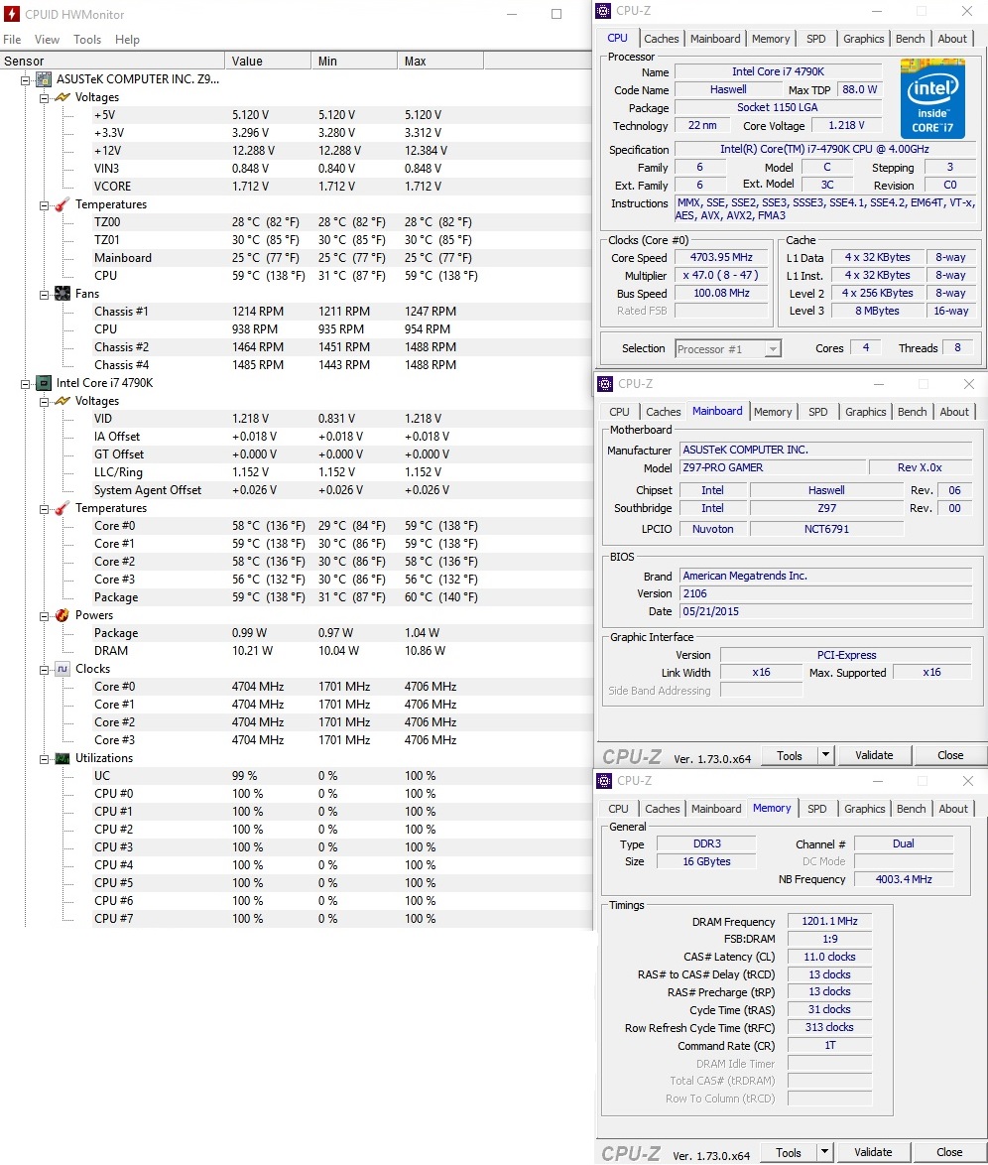The image size is (988, 1165).
Task: Open CPU tab in Memory CPU-Z window
Action: click(x=618, y=809)
